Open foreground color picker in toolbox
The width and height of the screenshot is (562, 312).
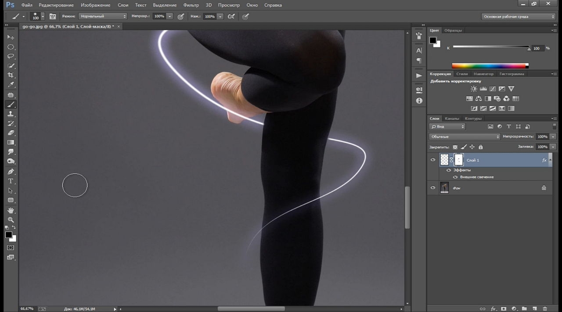coord(8,235)
